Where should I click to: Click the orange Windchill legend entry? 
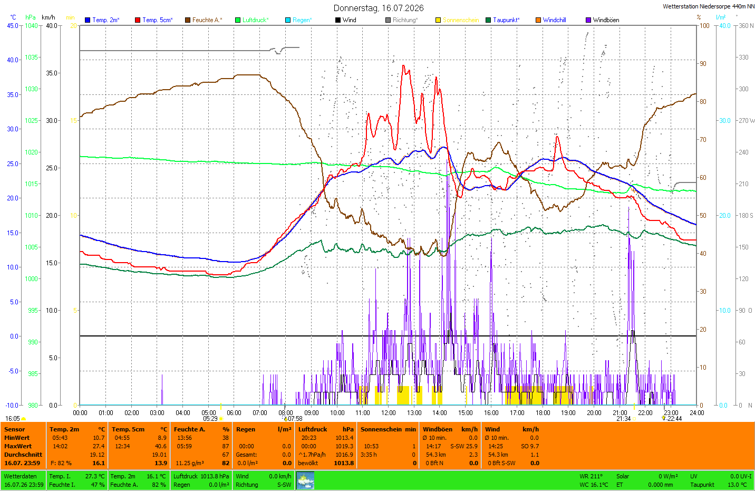[x=551, y=20]
